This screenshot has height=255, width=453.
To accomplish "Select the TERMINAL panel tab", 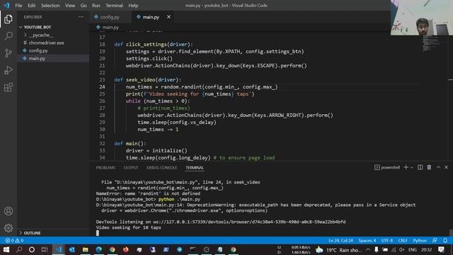I will (195, 168).
